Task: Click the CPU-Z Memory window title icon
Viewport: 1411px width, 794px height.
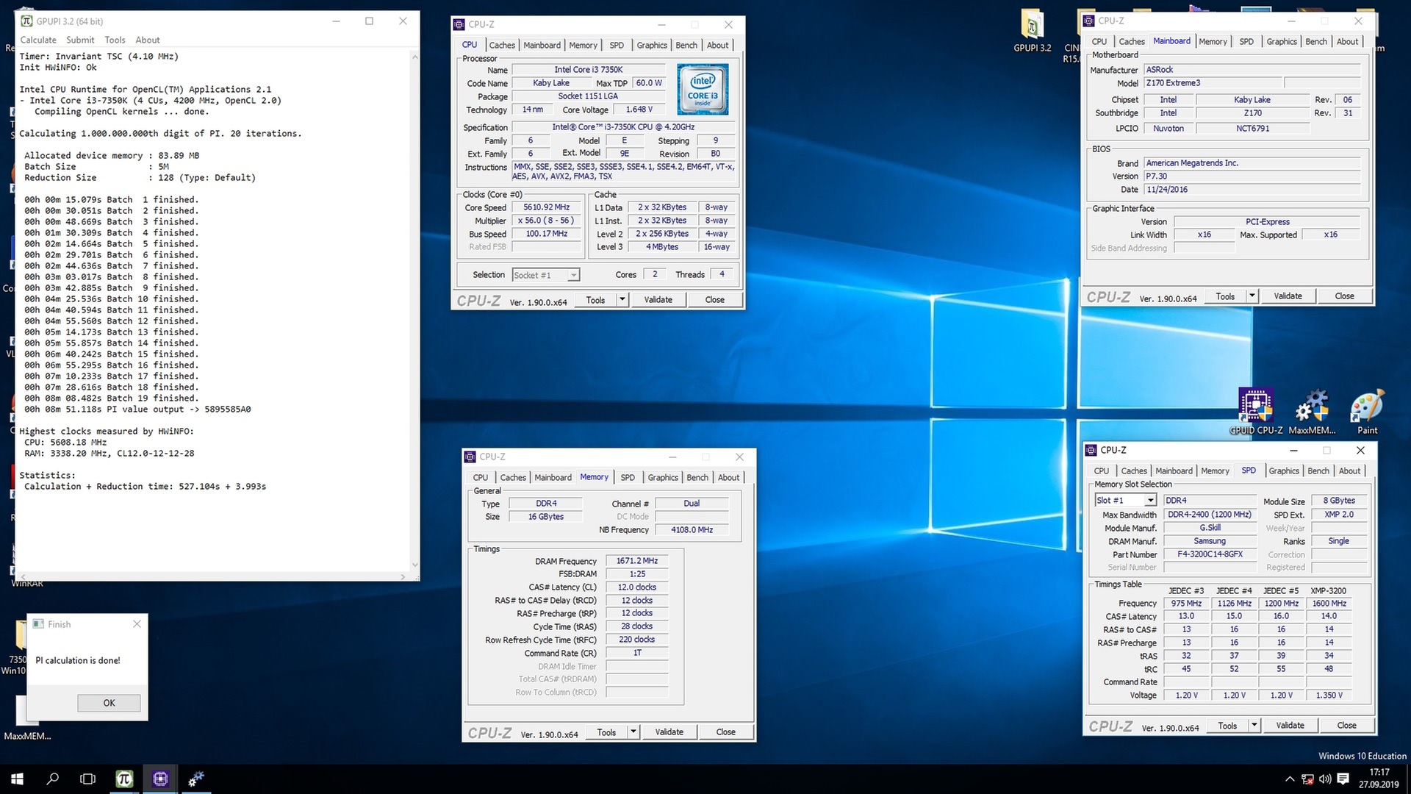Action: click(470, 457)
